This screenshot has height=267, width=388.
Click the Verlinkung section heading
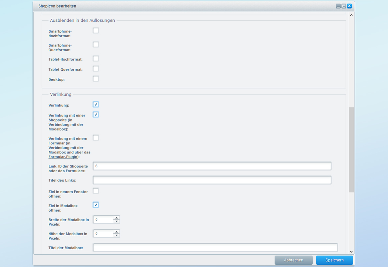[61, 94]
